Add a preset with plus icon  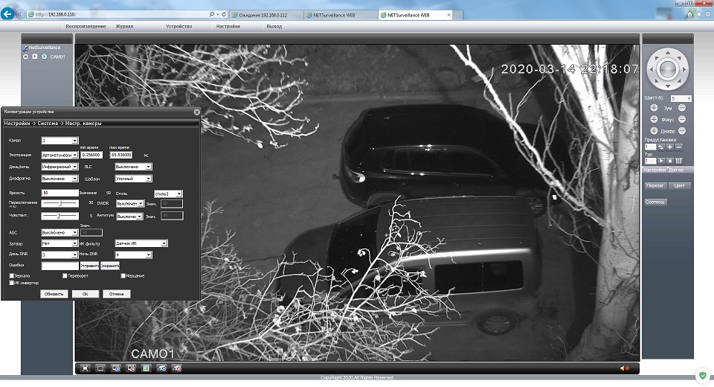click(669, 147)
